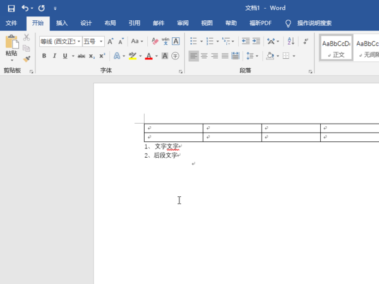379x284 pixels.
Task: Align text right
Action: coord(215,56)
